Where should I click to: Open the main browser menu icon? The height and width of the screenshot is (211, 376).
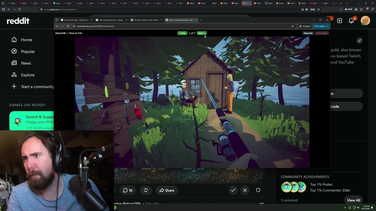tap(372, 9)
